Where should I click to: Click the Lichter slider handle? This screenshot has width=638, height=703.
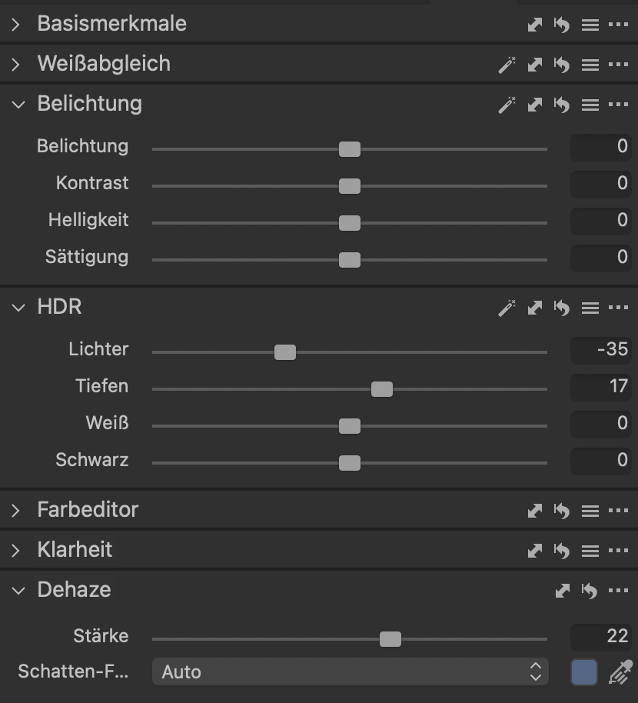click(x=285, y=352)
